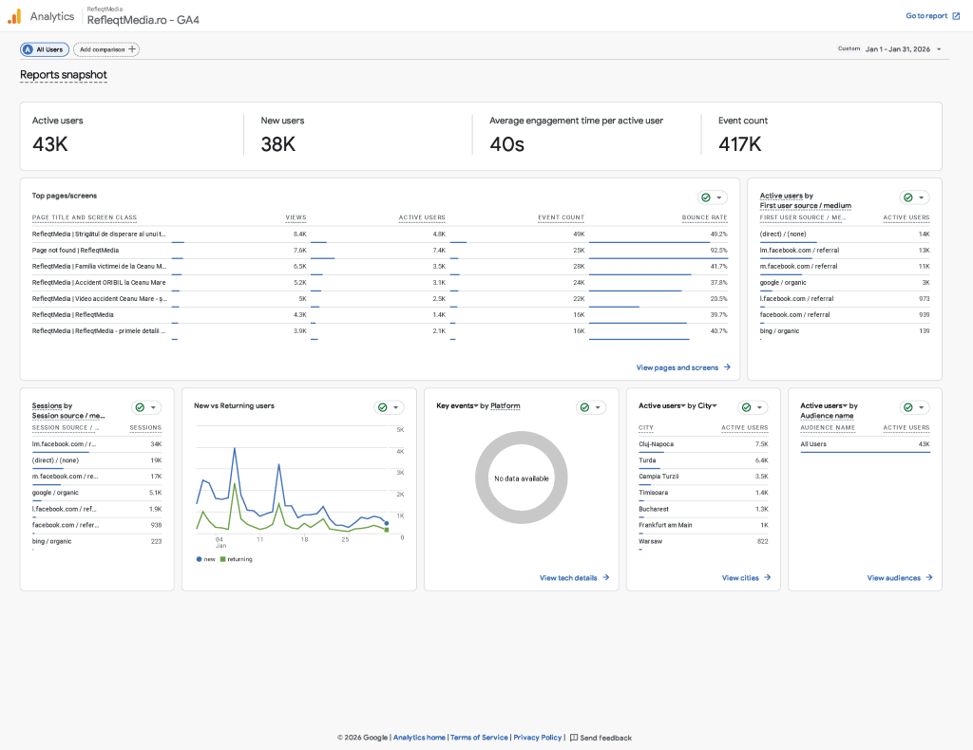Click the plus icon in Add comparison
Viewport: 973px width, 750px height.
(x=132, y=49)
